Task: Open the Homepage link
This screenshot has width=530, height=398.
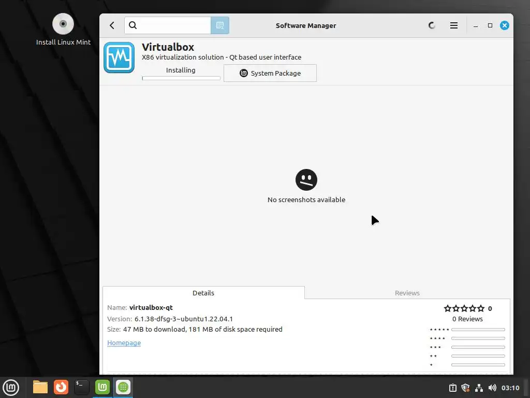Action: 124,343
